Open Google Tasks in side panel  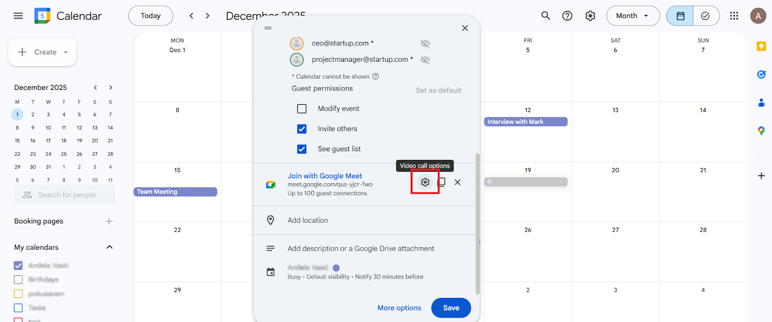(761, 74)
